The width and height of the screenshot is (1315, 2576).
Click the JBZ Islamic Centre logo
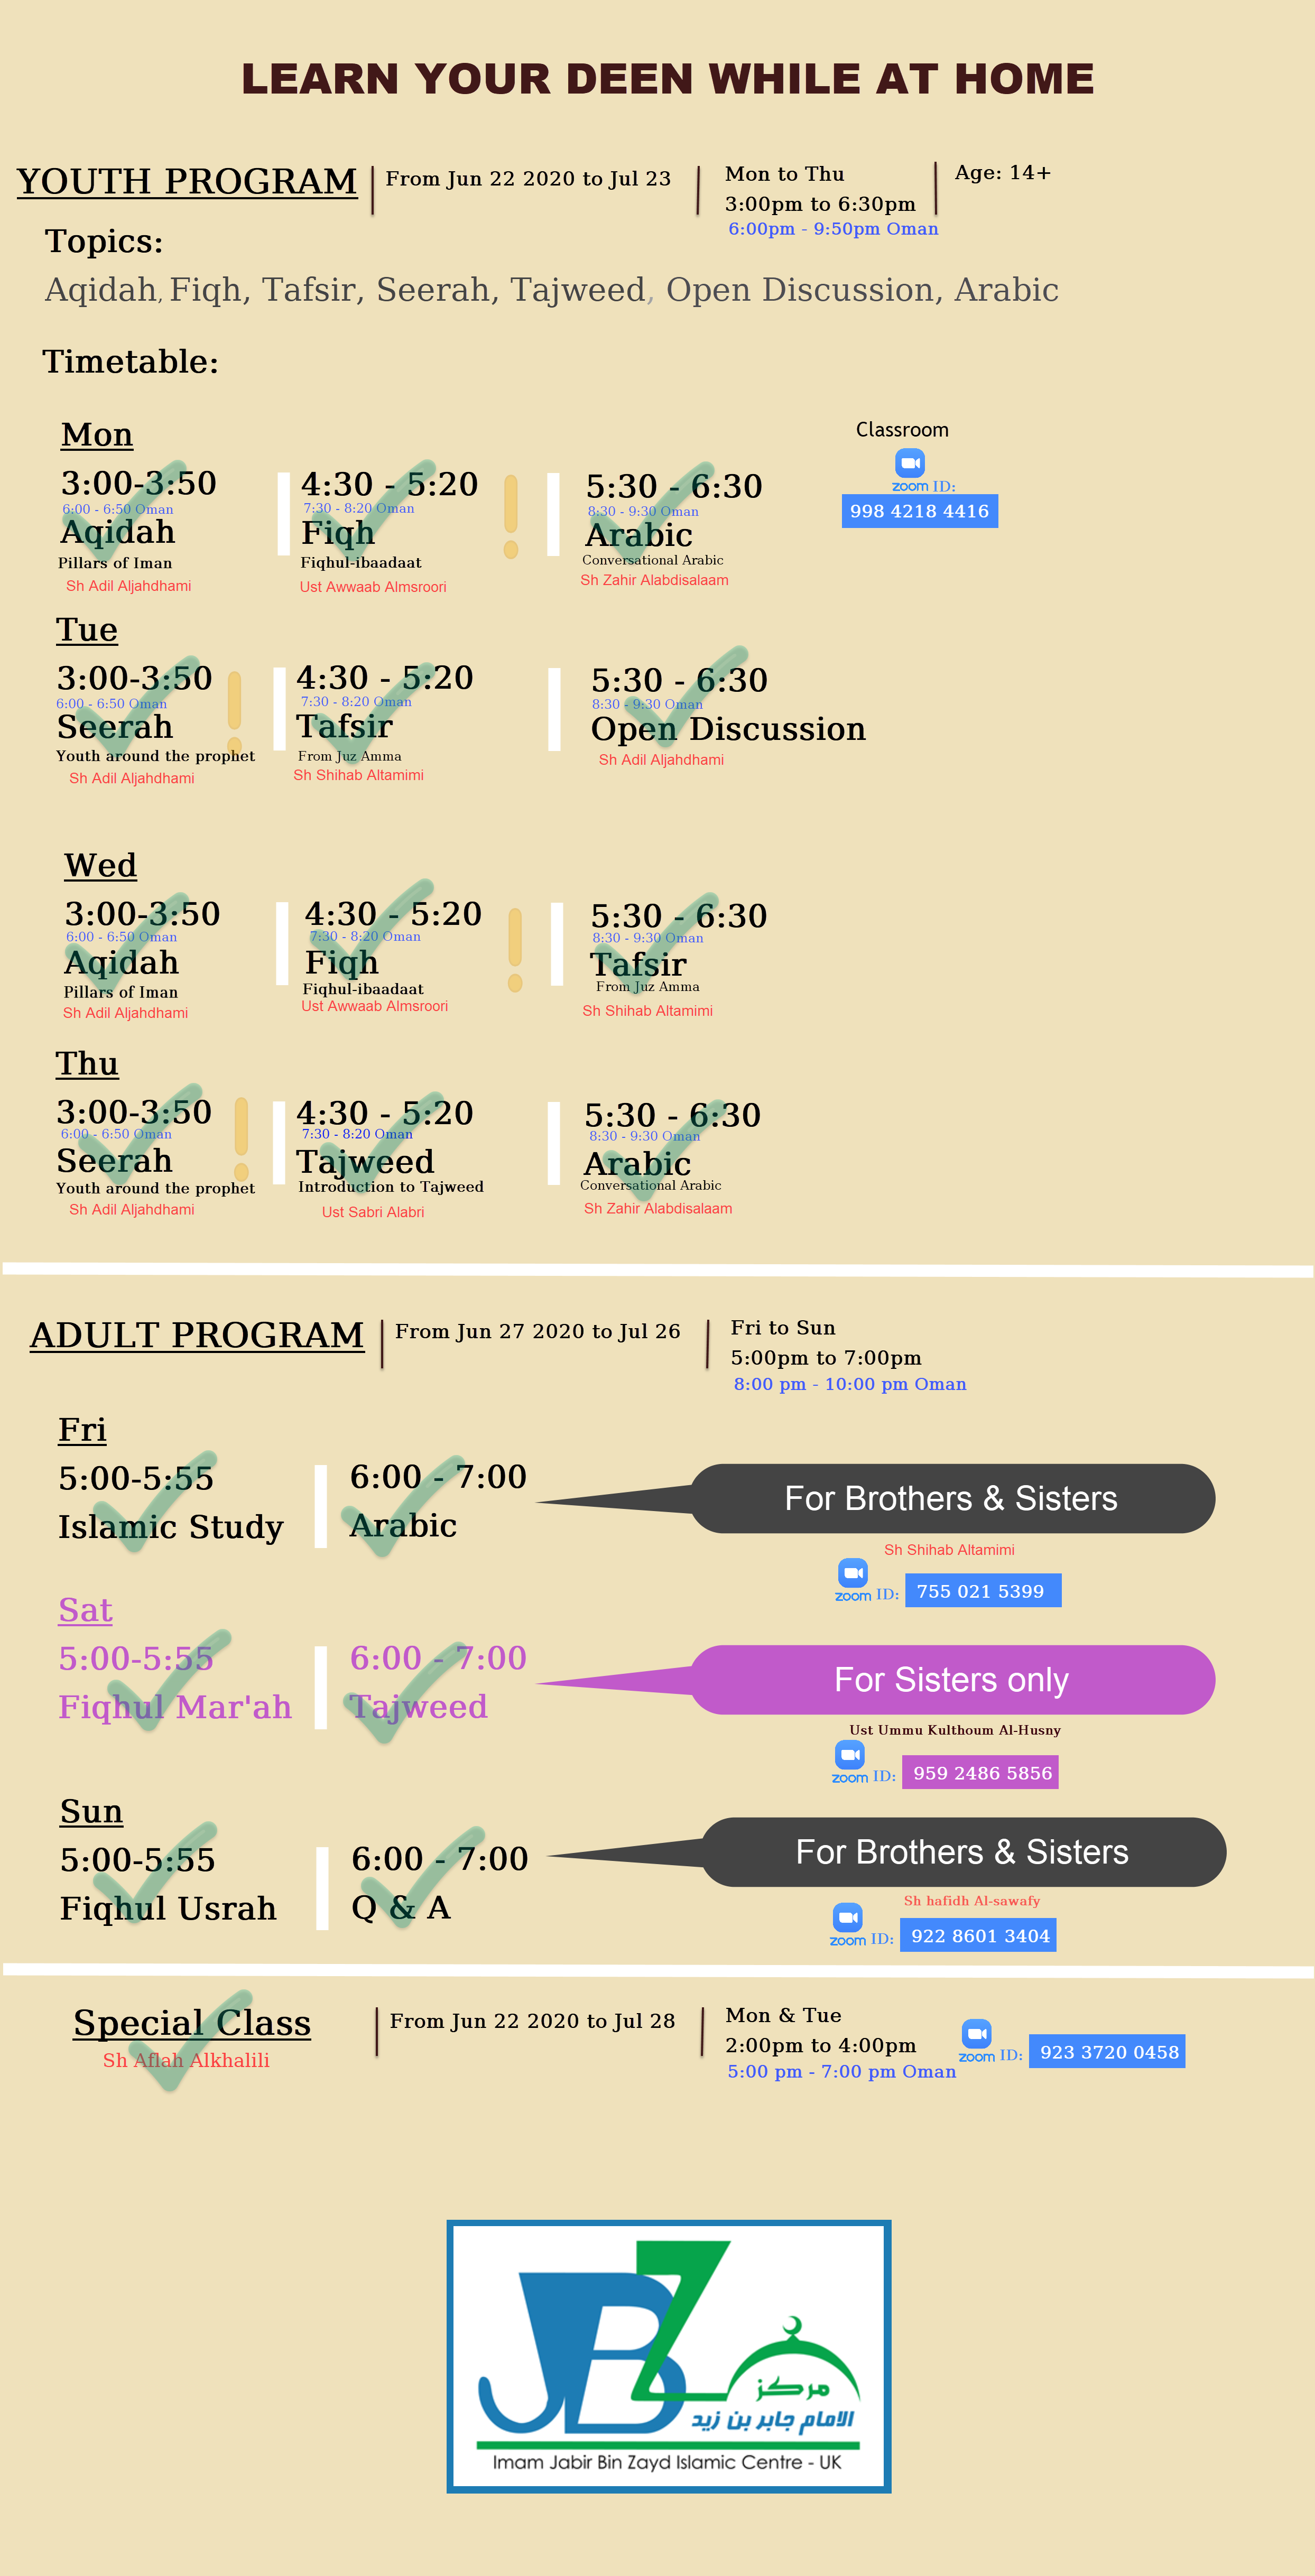click(x=668, y=2356)
